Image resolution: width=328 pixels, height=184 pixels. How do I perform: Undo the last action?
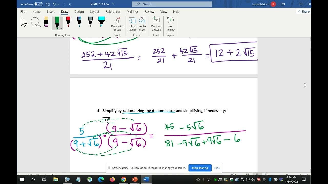(x=54, y=4)
